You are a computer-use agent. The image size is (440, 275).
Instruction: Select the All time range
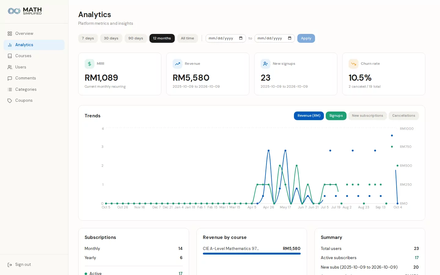tap(188, 38)
